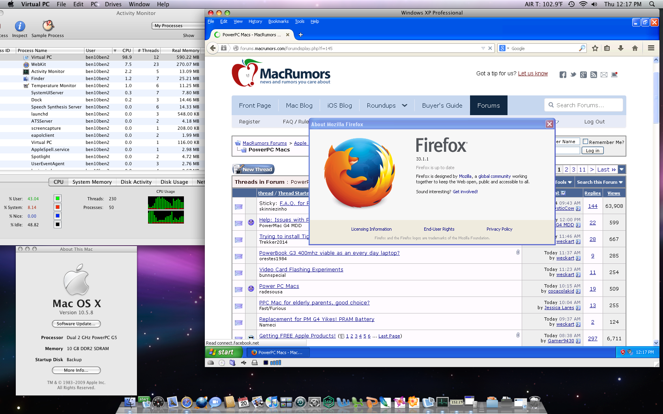Click the More Info button in About This Mac
Image resolution: width=663 pixels, height=414 pixels.
click(76, 370)
